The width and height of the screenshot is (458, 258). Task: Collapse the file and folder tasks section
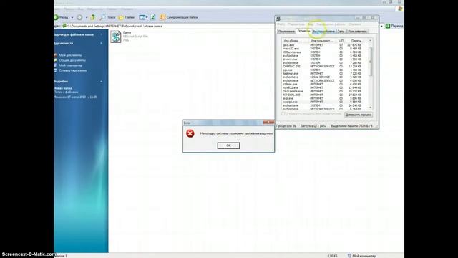pyautogui.click(x=102, y=34)
